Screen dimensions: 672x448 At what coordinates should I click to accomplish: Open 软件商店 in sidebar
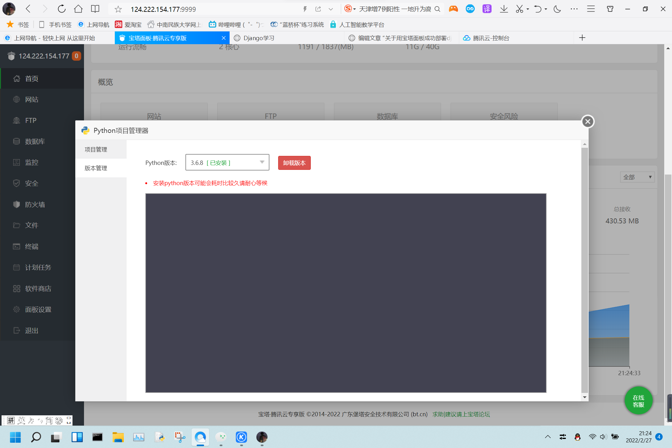coord(38,289)
